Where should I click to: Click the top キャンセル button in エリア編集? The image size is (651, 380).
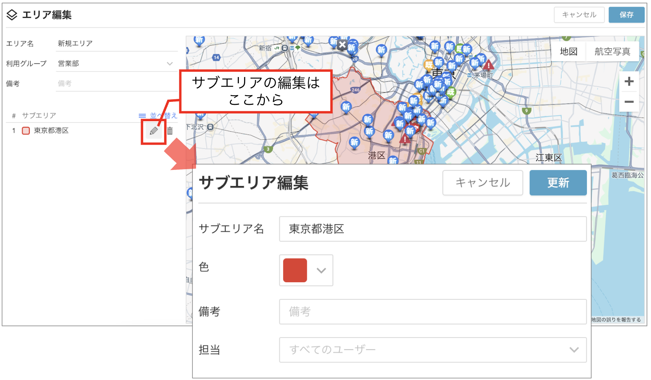point(579,15)
